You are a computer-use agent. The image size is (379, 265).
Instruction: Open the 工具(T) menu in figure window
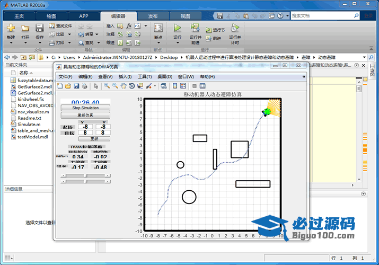coord(145,77)
